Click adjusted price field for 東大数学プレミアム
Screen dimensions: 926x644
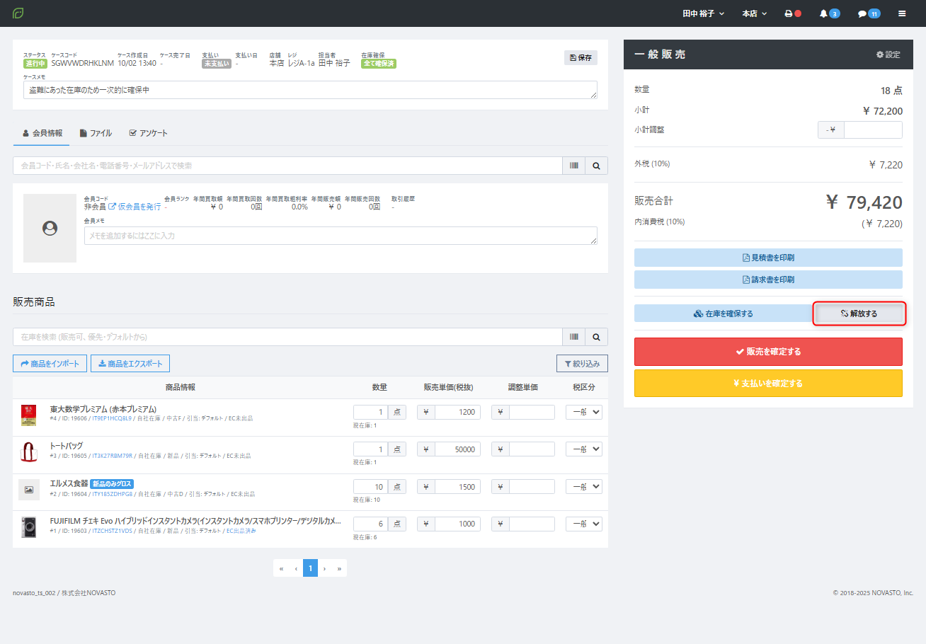coord(532,412)
